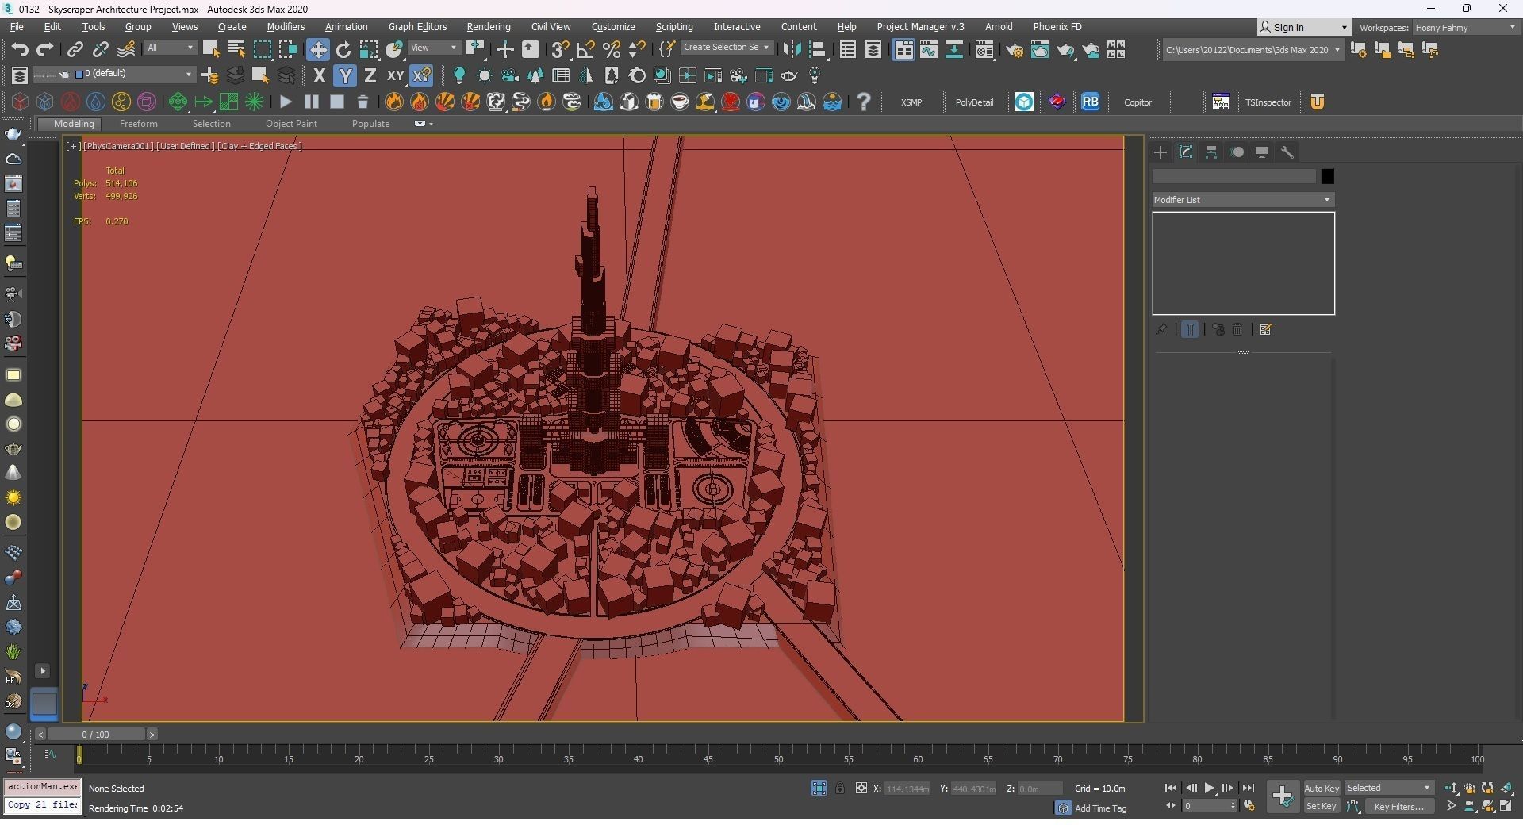This screenshot has width=1523, height=825.
Task: Open the Create panel plus tab
Action: click(x=1160, y=152)
